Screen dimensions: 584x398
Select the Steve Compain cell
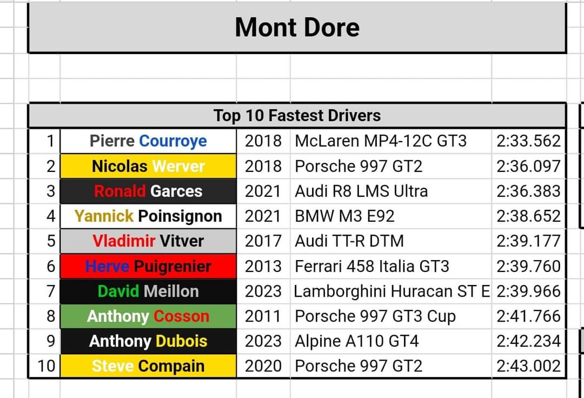click(x=148, y=366)
